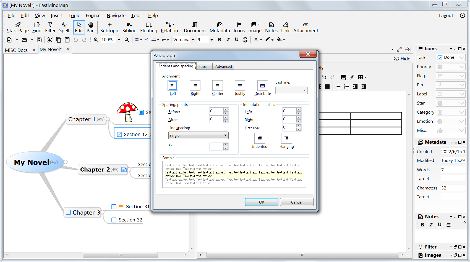Add a Subtopic with toolbar button
This screenshot has width=470, height=262.
coord(109,28)
